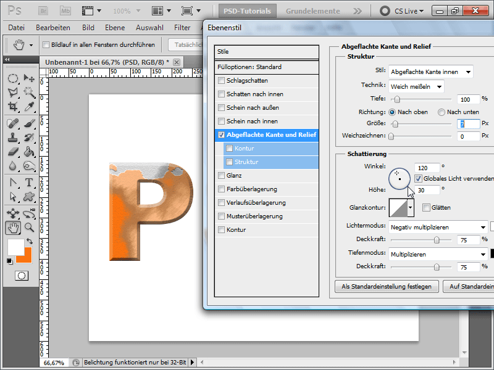The width and height of the screenshot is (494, 370).
Task: Select the Blur tool
Action: 12,166
